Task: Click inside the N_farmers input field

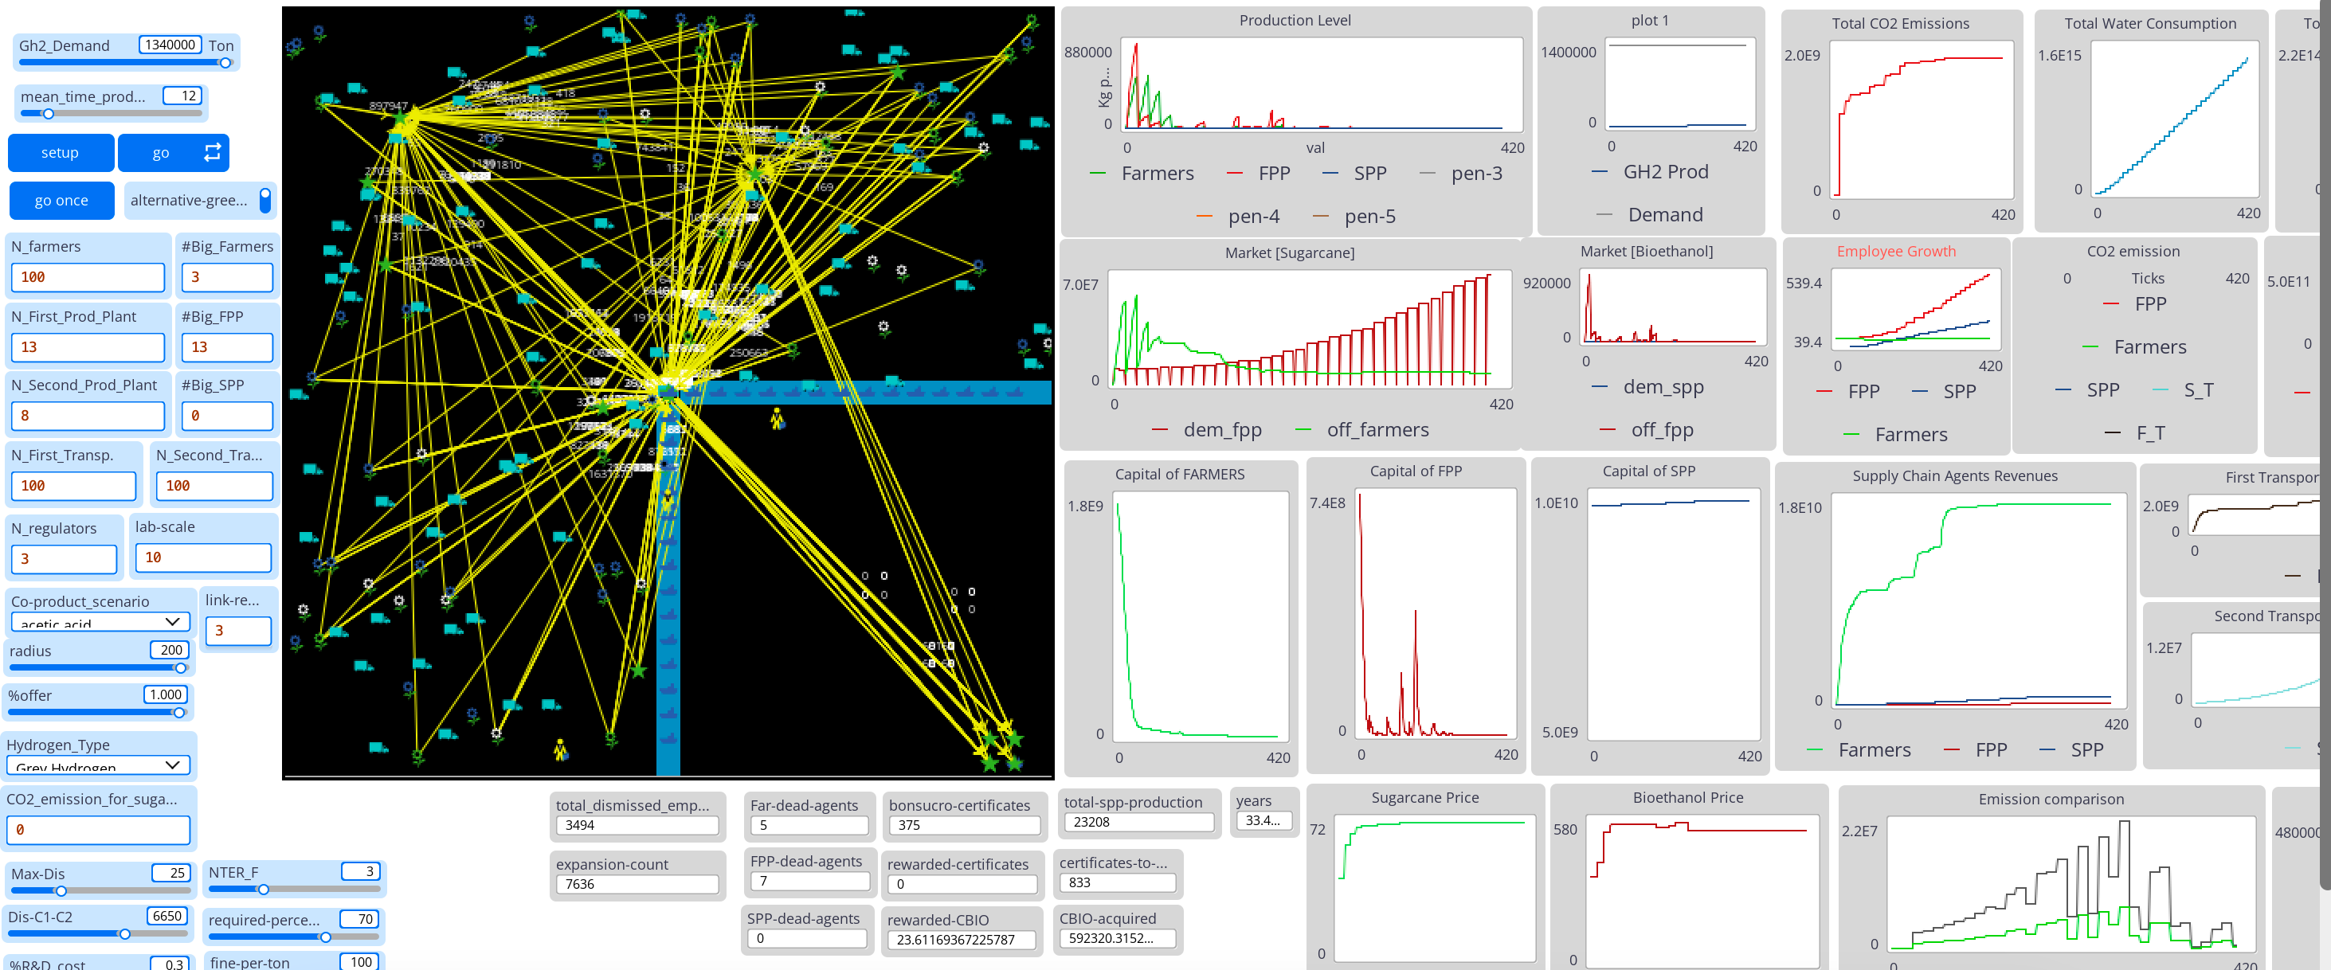Action: coord(87,277)
